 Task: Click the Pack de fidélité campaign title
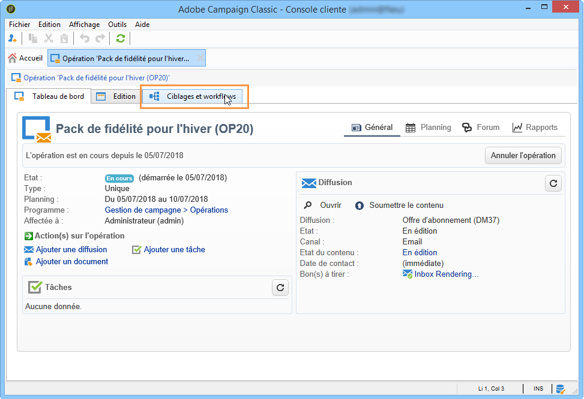click(x=155, y=129)
